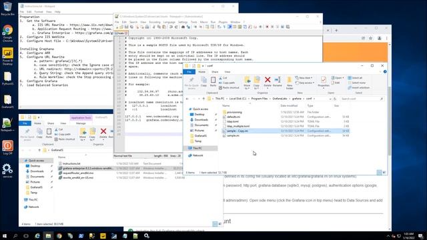427x240 pixels.
Task: Click Paste shortcut in conf Explorer ribbon
Action: pyautogui.click(x=229, y=87)
